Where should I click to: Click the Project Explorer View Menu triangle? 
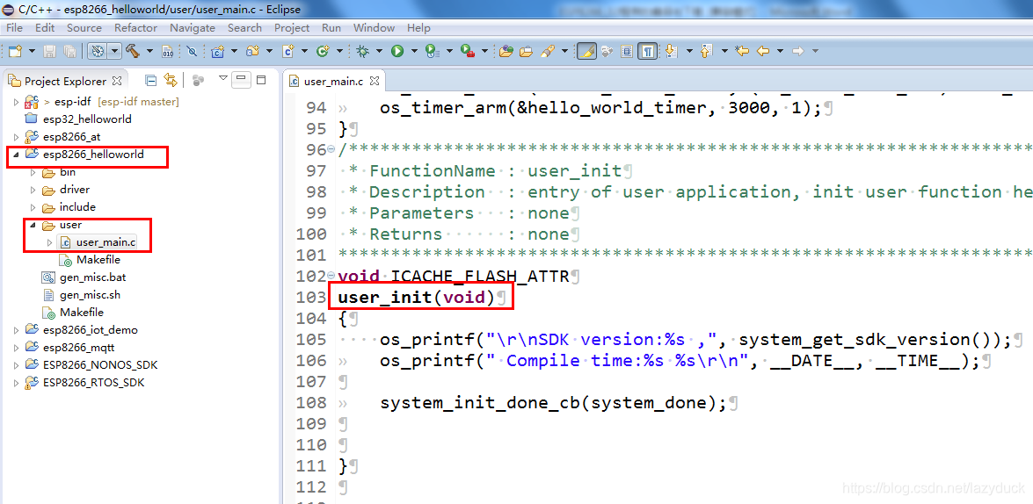point(223,79)
